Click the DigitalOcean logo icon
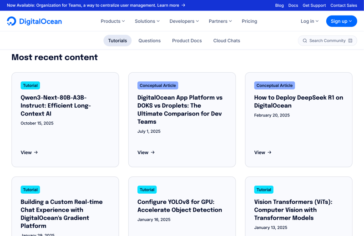Viewport: 364px width, 236px height. pos(11,21)
